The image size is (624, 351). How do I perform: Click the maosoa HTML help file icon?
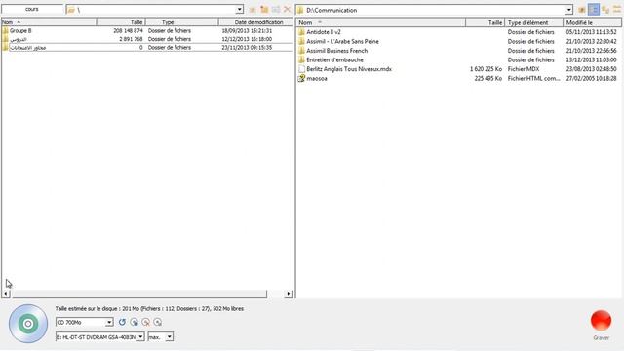tap(301, 78)
